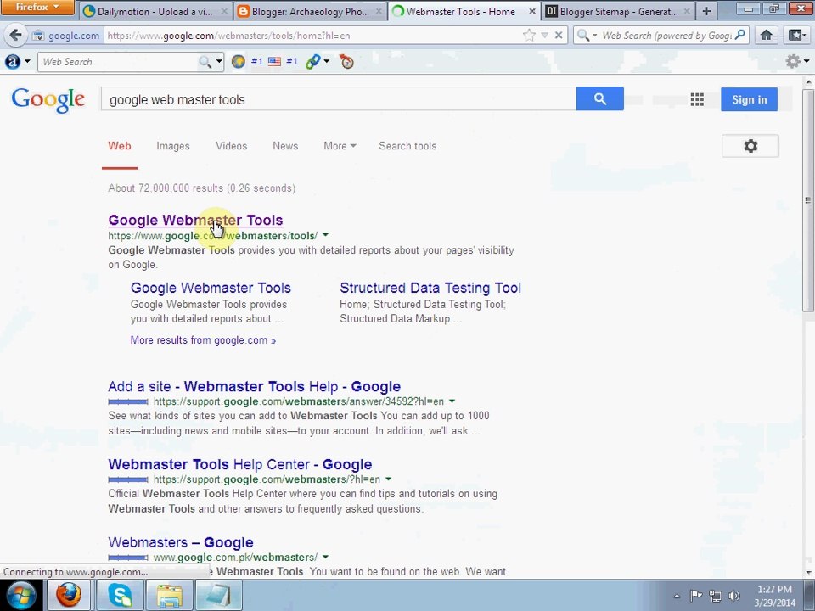Show hidden tray icons arrow
Screen dimensions: 815x611
[x=677, y=597]
